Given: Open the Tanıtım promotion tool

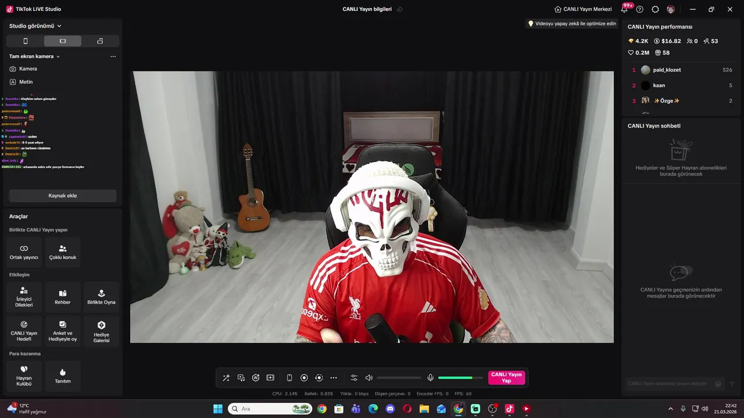Looking at the screenshot, I should [63, 376].
